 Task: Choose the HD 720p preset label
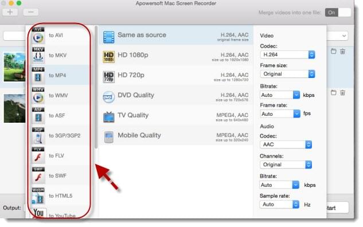(131, 75)
